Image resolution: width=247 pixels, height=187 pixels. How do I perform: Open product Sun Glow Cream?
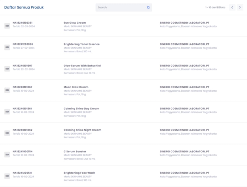pos(75,23)
